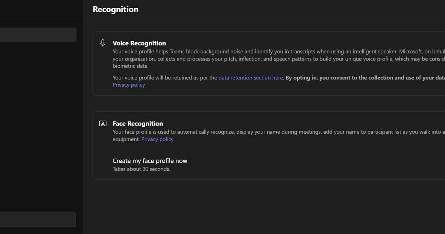Click the Voice Recognition microphone icon
The image size is (445, 234).
103,43
